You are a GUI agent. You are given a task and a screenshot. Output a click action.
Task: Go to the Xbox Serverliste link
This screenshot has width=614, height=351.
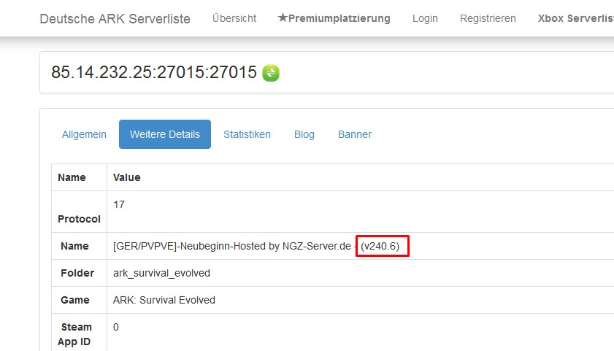pyautogui.click(x=575, y=18)
